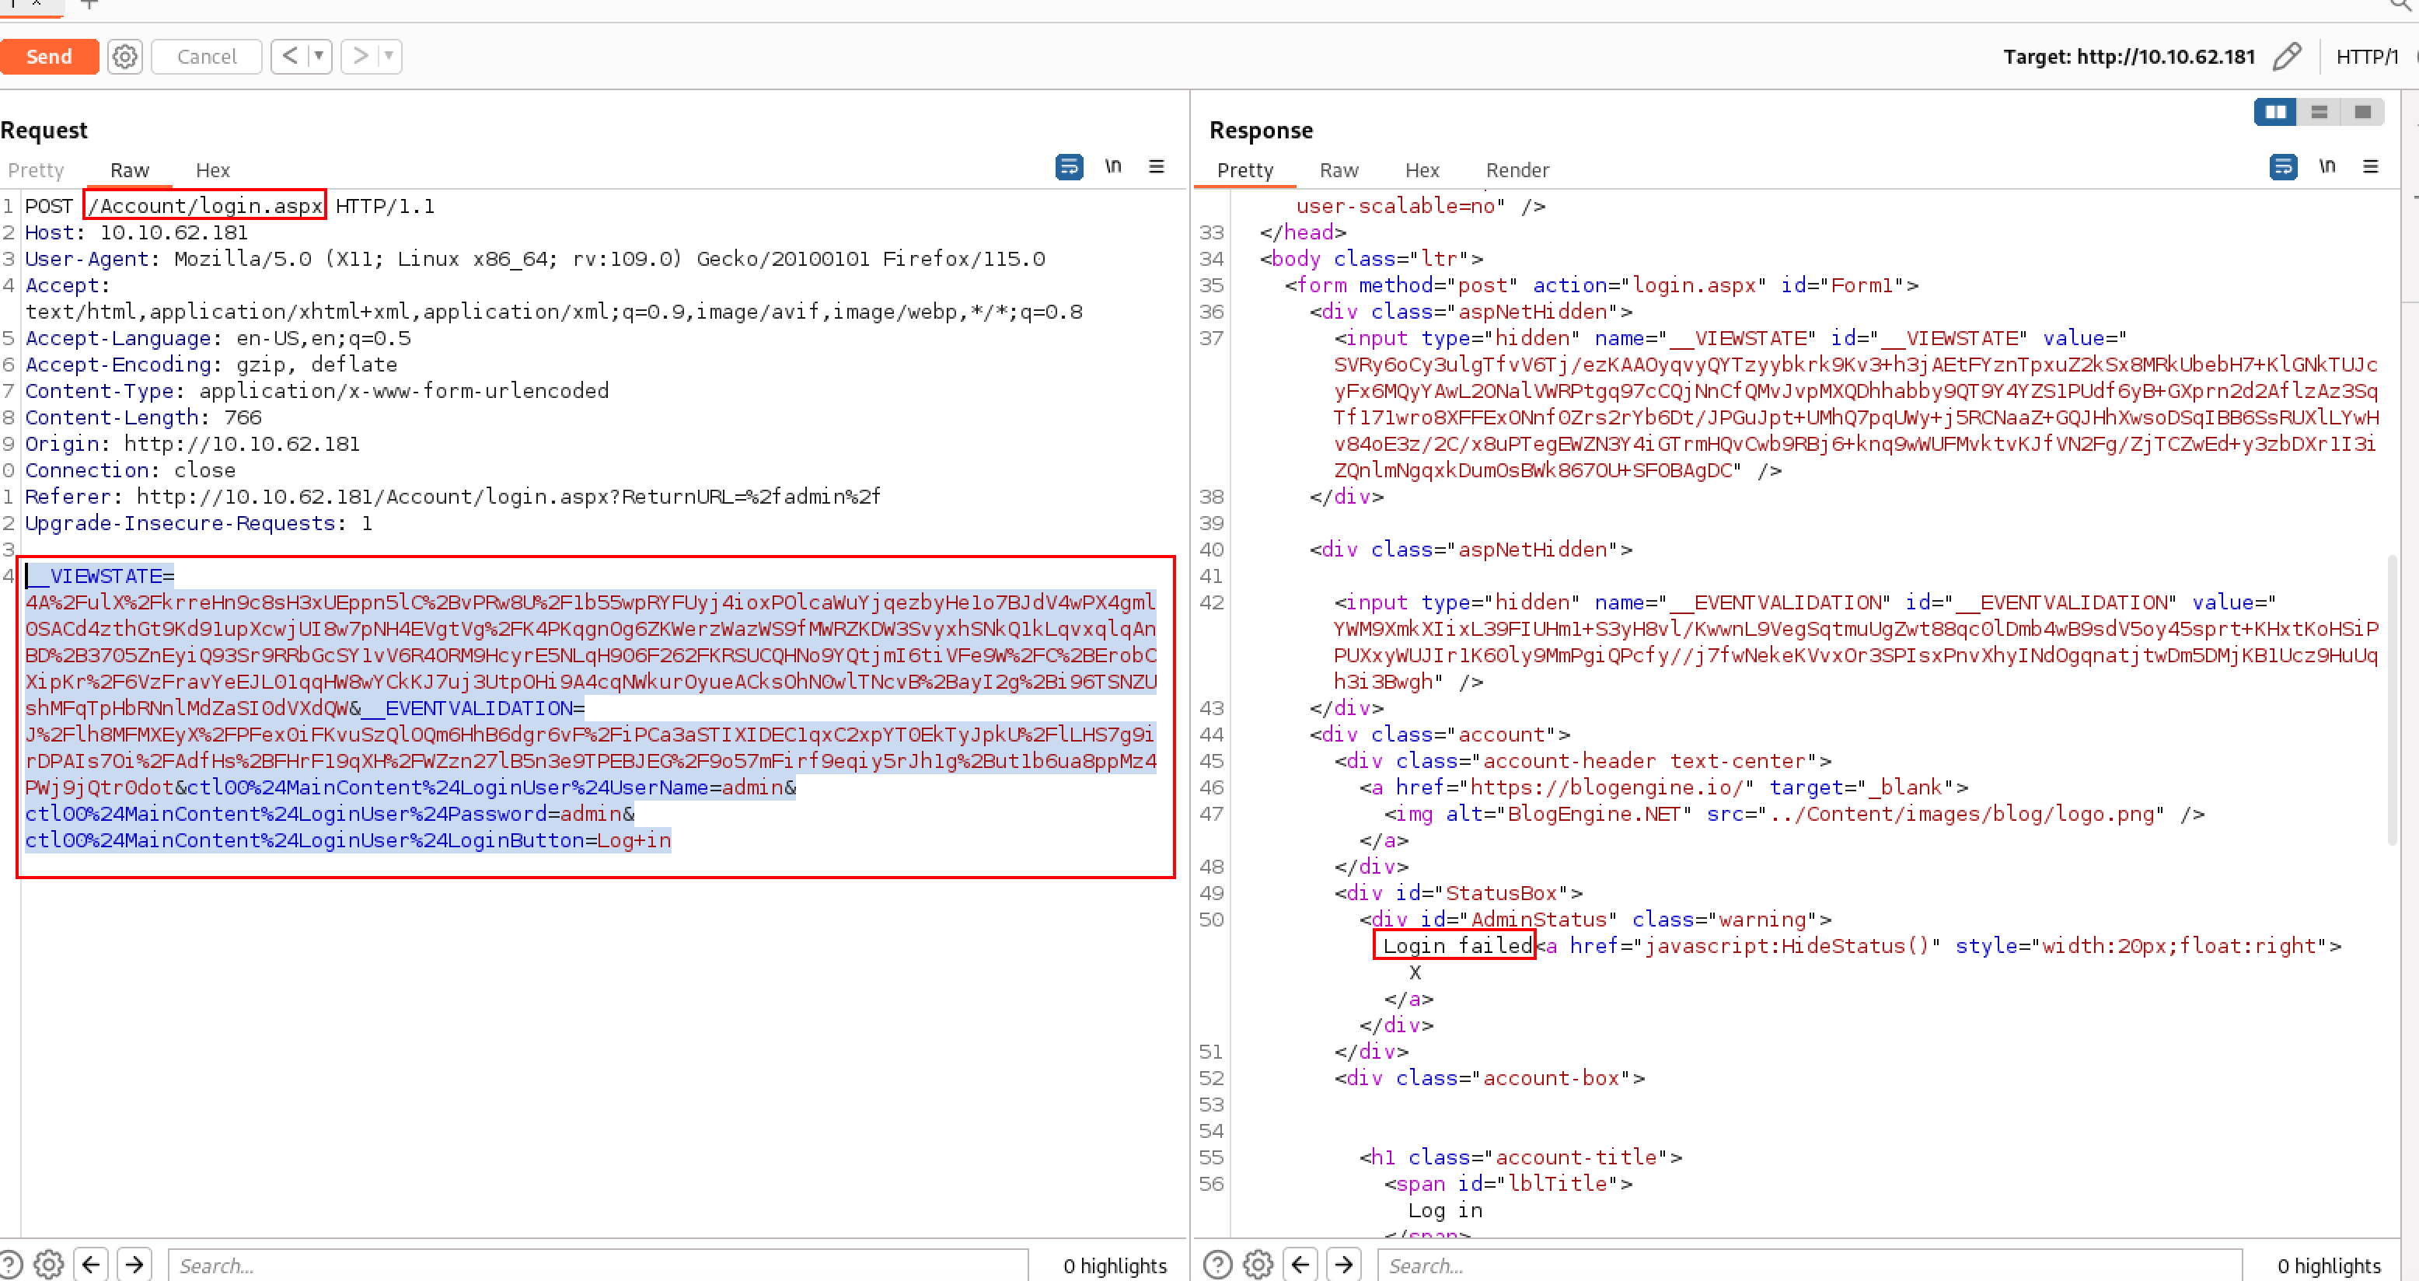Click the Cancel button
The width and height of the screenshot is (2419, 1281).
(207, 56)
